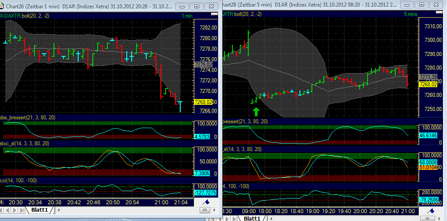Screen dimensions: 447x221
Task: Select the Blatt1 tab in Chart26
Action: point(40,210)
